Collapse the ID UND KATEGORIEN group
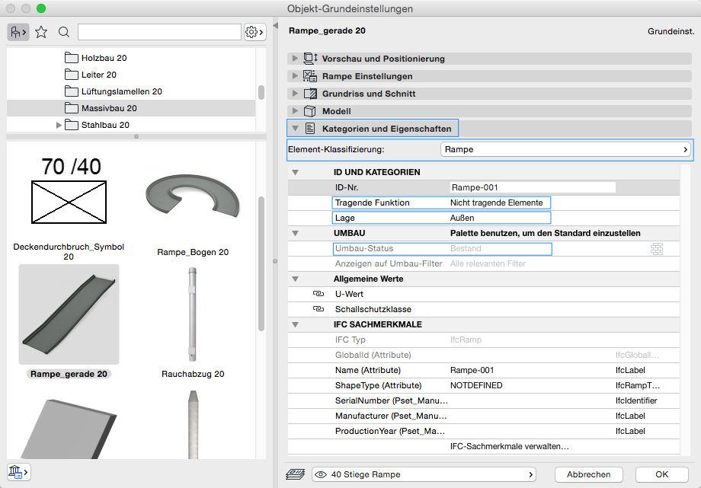701x488 pixels. pos(295,173)
